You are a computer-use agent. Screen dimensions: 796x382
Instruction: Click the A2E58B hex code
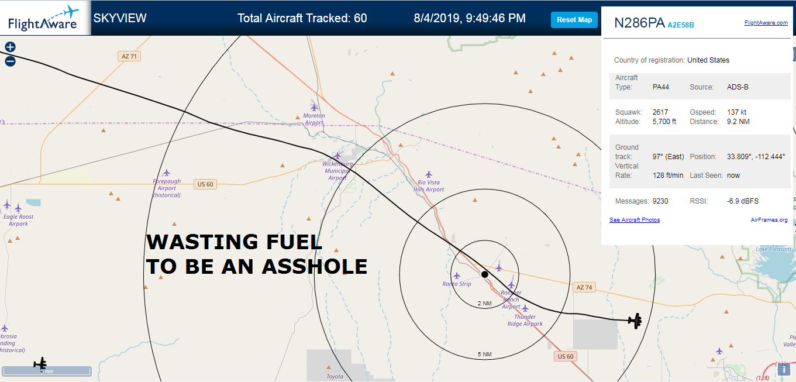pyautogui.click(x=681, y=25)
